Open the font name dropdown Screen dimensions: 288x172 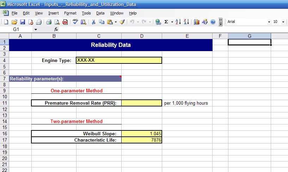point(269,22)
